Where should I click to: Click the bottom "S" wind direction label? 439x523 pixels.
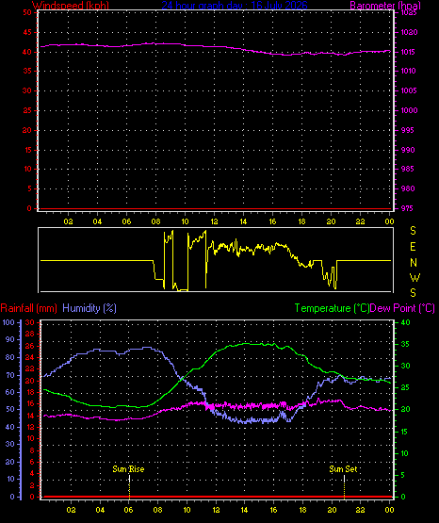pyautogui.click(x=413, y=293)
